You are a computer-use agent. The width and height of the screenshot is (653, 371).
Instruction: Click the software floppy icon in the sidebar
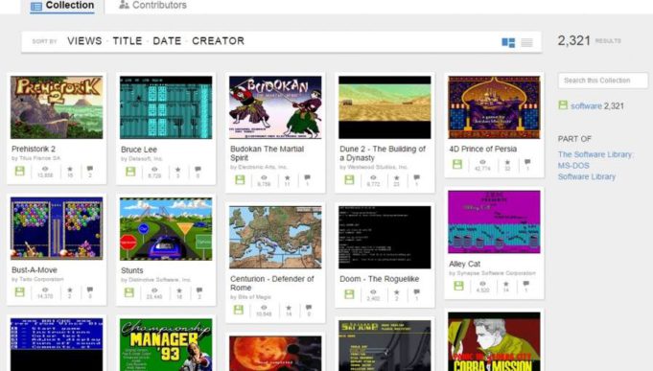point(563,104)
